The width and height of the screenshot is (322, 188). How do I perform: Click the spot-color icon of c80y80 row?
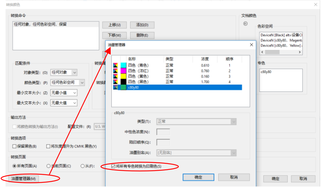point(115,88)
